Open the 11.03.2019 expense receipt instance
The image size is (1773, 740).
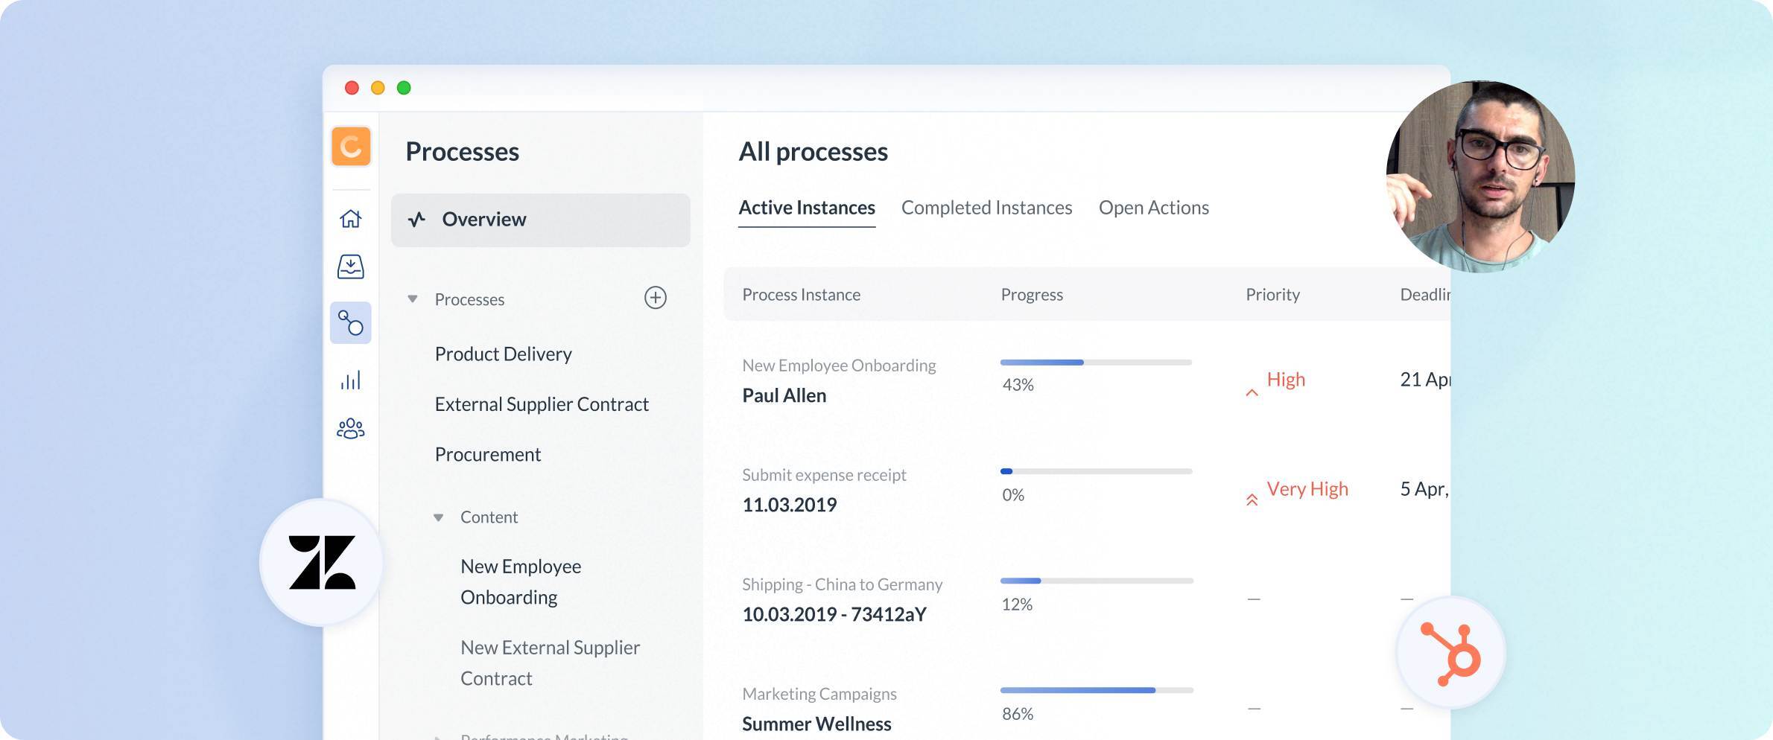(x=790, y=505)
